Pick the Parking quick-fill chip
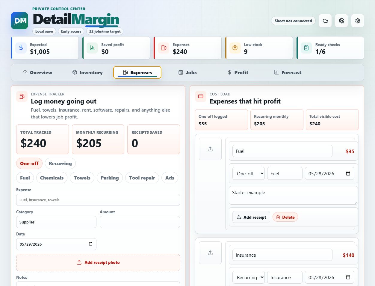Image resolution: width=375 pixels, height=286 pixels. pyautogui.click(x=110, y=178)
